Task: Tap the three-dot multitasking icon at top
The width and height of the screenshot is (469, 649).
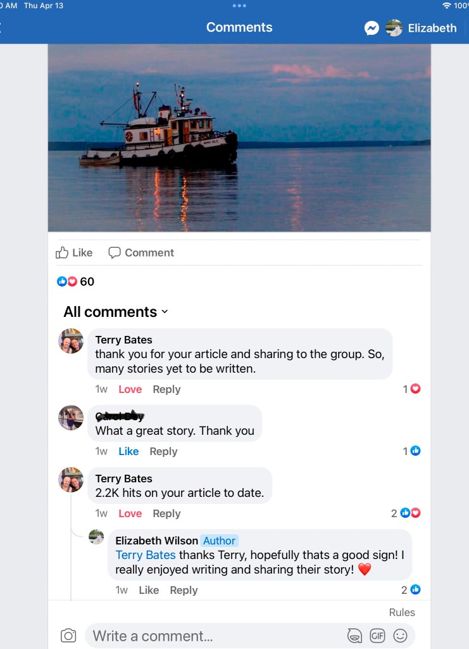Action: (x=239, y=6)
